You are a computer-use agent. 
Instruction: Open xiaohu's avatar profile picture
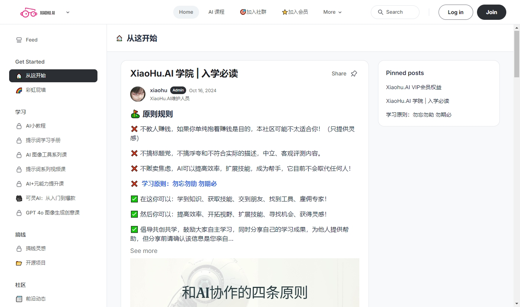138,94
